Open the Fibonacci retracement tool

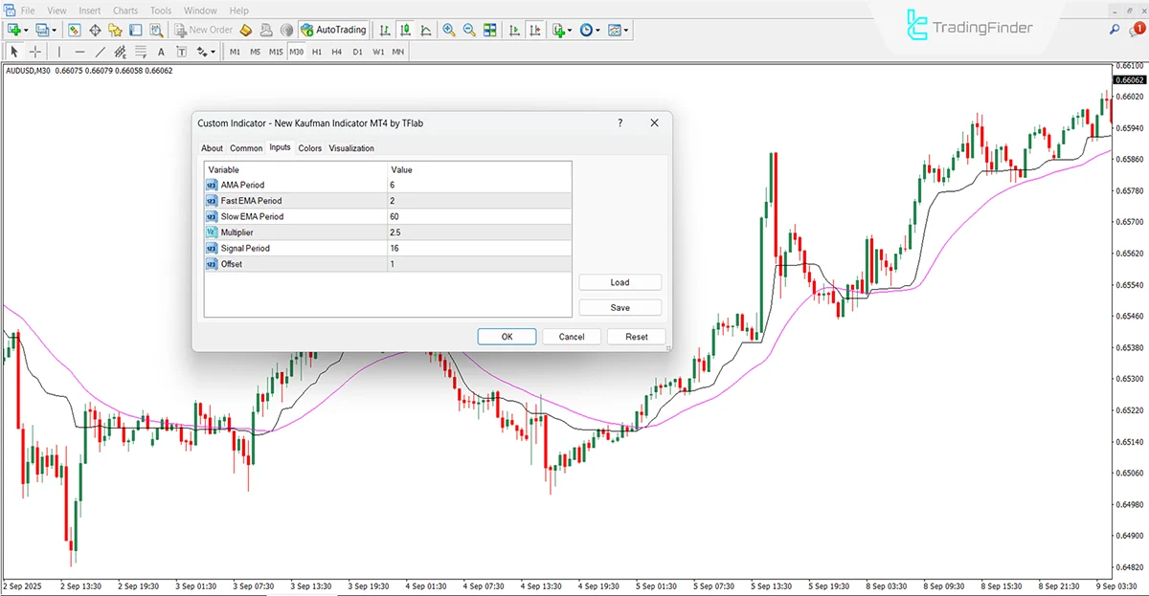[x=139, y=52]
